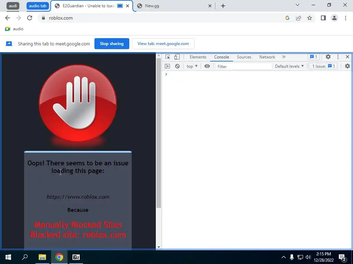Open site information padlock icon
The image size is (353, 264).
[43, 18]
